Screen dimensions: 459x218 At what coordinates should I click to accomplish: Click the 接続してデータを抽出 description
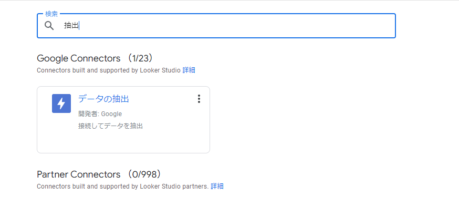(110, 126)
